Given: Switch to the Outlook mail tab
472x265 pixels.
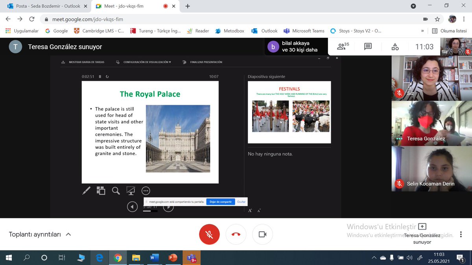Looking at the screenshot, I should pyautogui.click(x=43, y=6).
